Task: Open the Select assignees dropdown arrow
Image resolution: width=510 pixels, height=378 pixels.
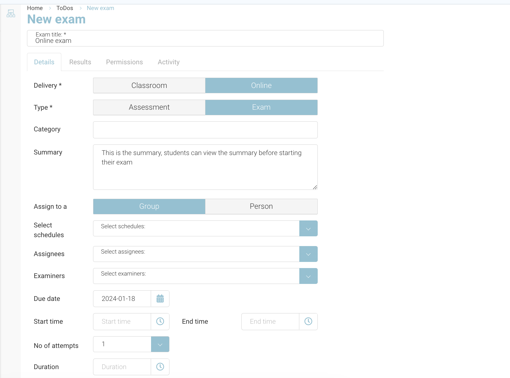Action: (308, 254)
